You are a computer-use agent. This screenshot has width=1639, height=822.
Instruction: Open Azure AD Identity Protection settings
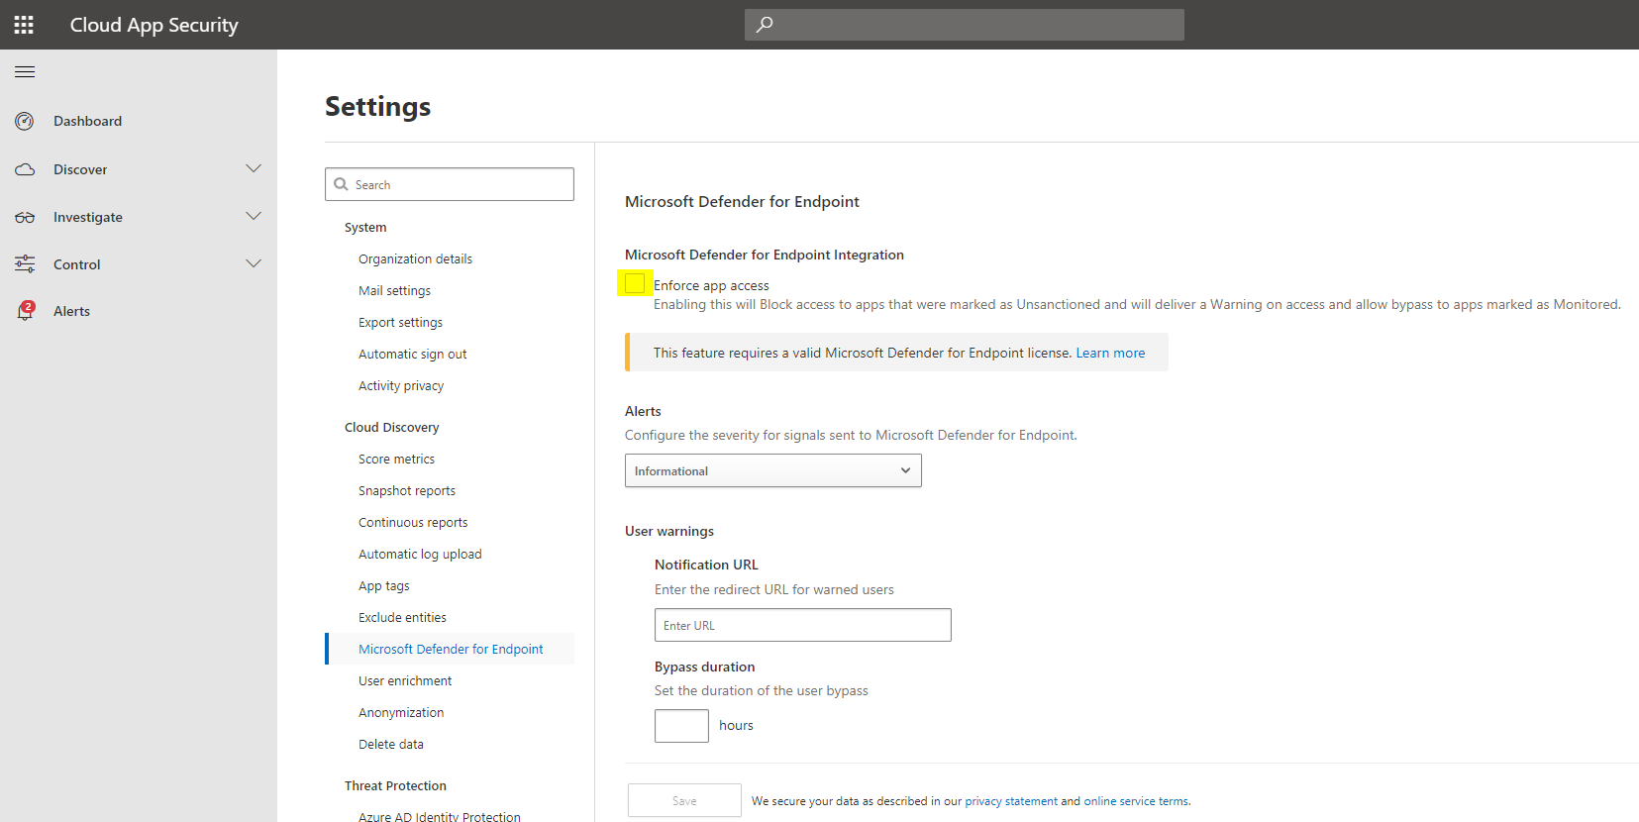pyautogui.click(x=439, y=816)
